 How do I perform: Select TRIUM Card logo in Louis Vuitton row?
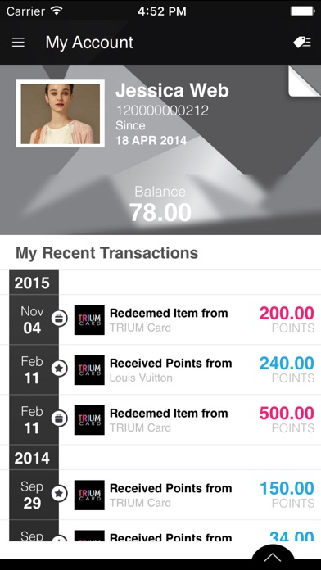click(89, 369)
